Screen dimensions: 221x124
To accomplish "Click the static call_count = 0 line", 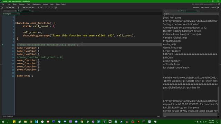I will [x=39, y=26].
